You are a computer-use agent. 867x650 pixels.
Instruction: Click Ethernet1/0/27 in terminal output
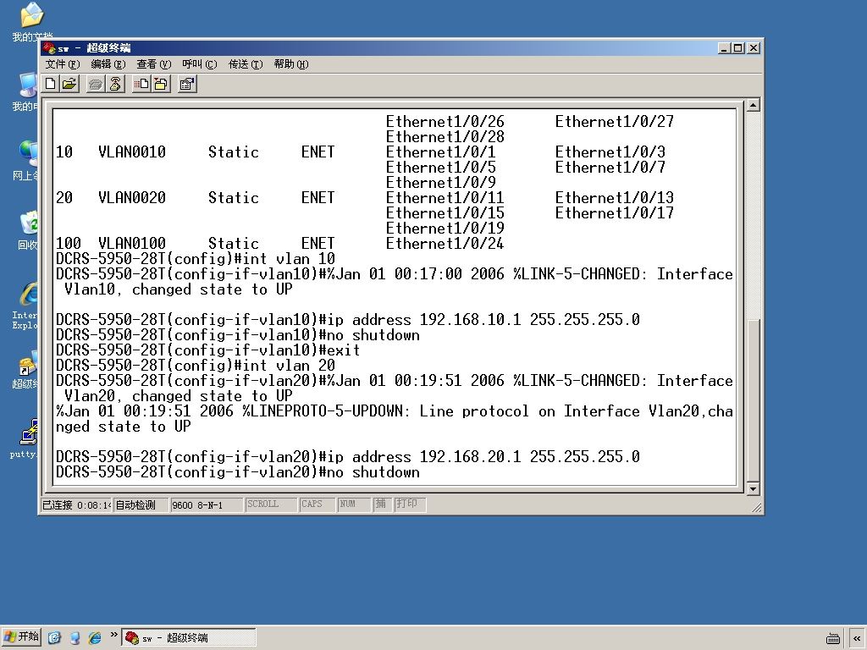pos(615,122)
